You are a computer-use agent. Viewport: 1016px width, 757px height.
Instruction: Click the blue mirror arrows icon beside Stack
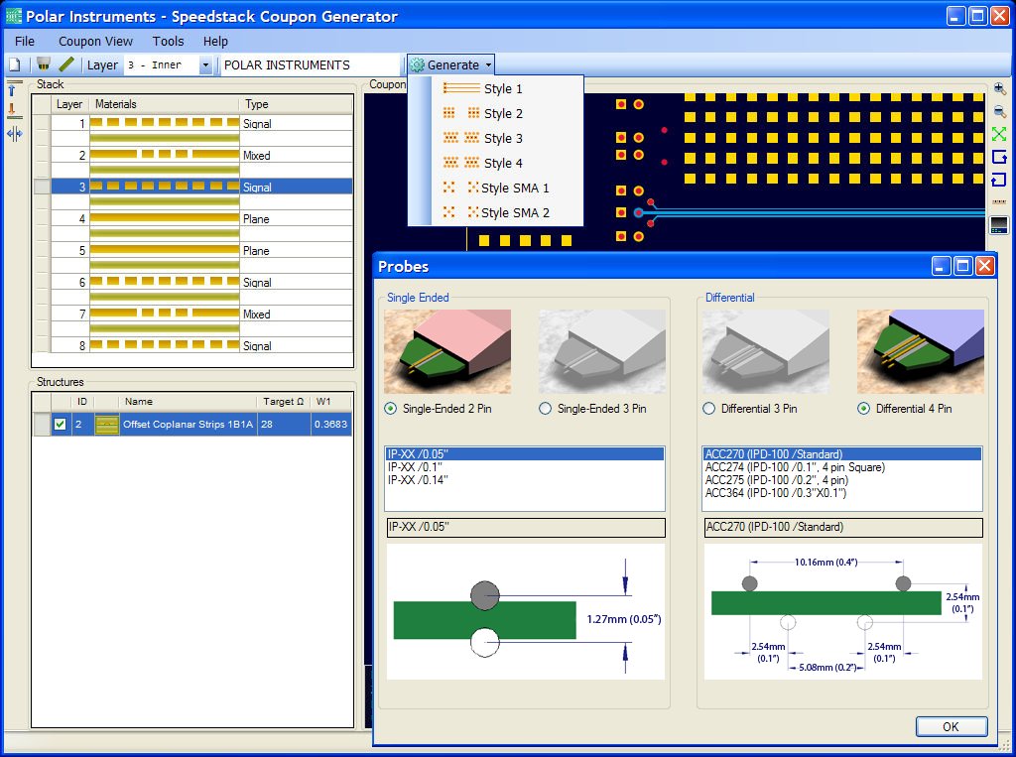tap(14, 134)
